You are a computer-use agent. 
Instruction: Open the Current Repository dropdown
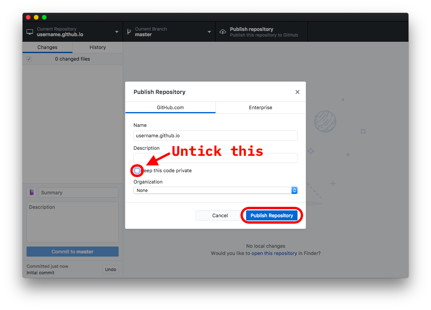coord(117,32)
